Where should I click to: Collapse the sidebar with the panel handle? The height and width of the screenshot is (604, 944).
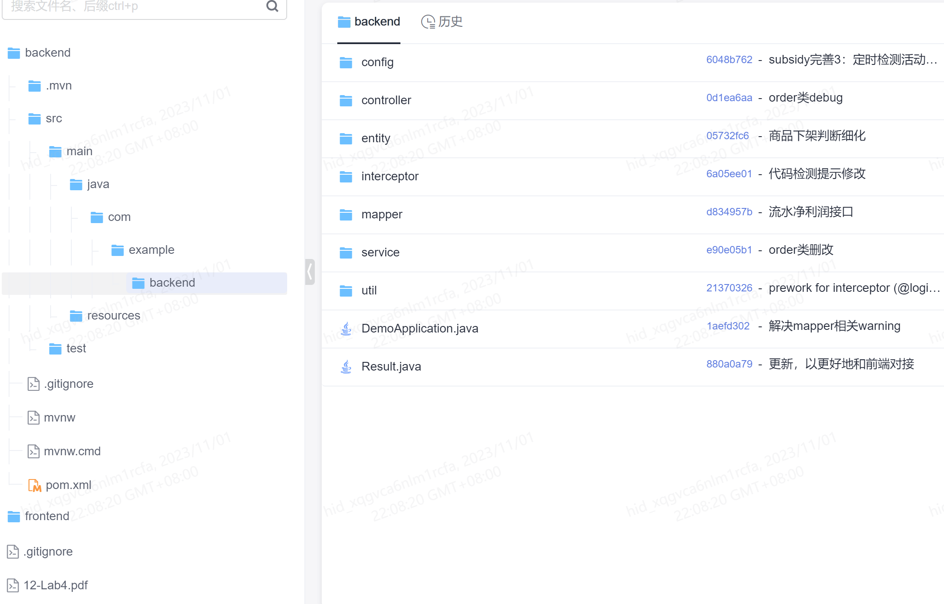point(310,272)
